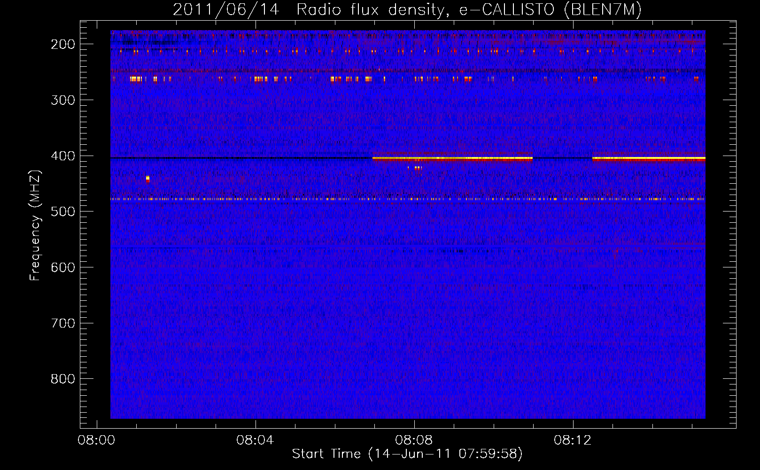Image resolution: width=760 pixels, height=470 pixels.
Task: Select the 'Frequency (MHZ)' y-axis label
Action: click(x=35, y=225)
